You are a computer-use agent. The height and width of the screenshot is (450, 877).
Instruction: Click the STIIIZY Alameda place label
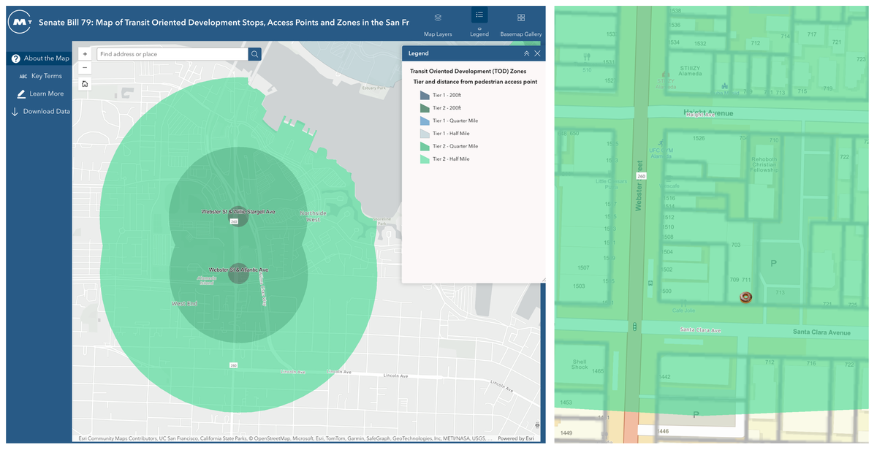click(691, 70)
